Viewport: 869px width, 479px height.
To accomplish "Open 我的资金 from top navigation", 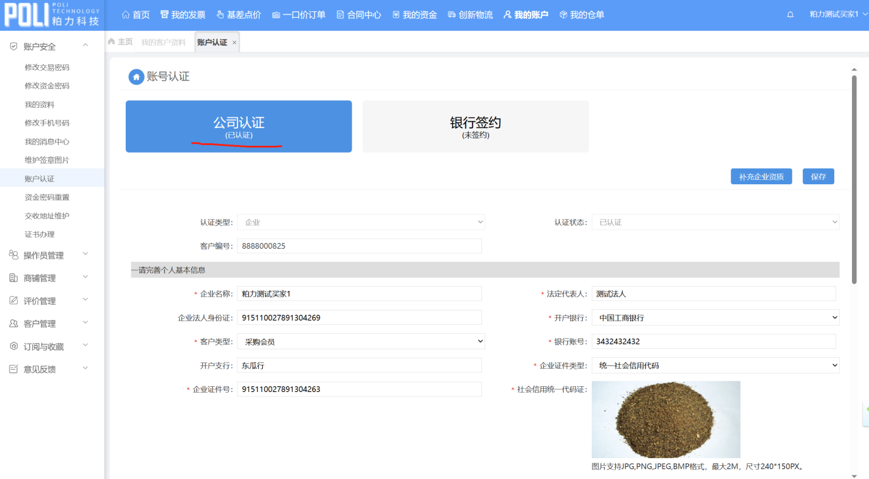I will point(414,15).
